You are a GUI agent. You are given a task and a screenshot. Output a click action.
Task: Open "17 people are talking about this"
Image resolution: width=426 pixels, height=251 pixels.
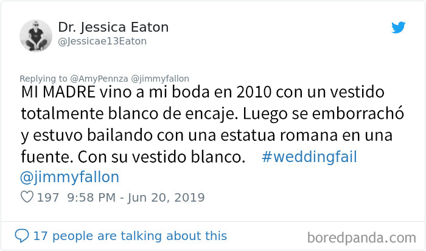130,236
